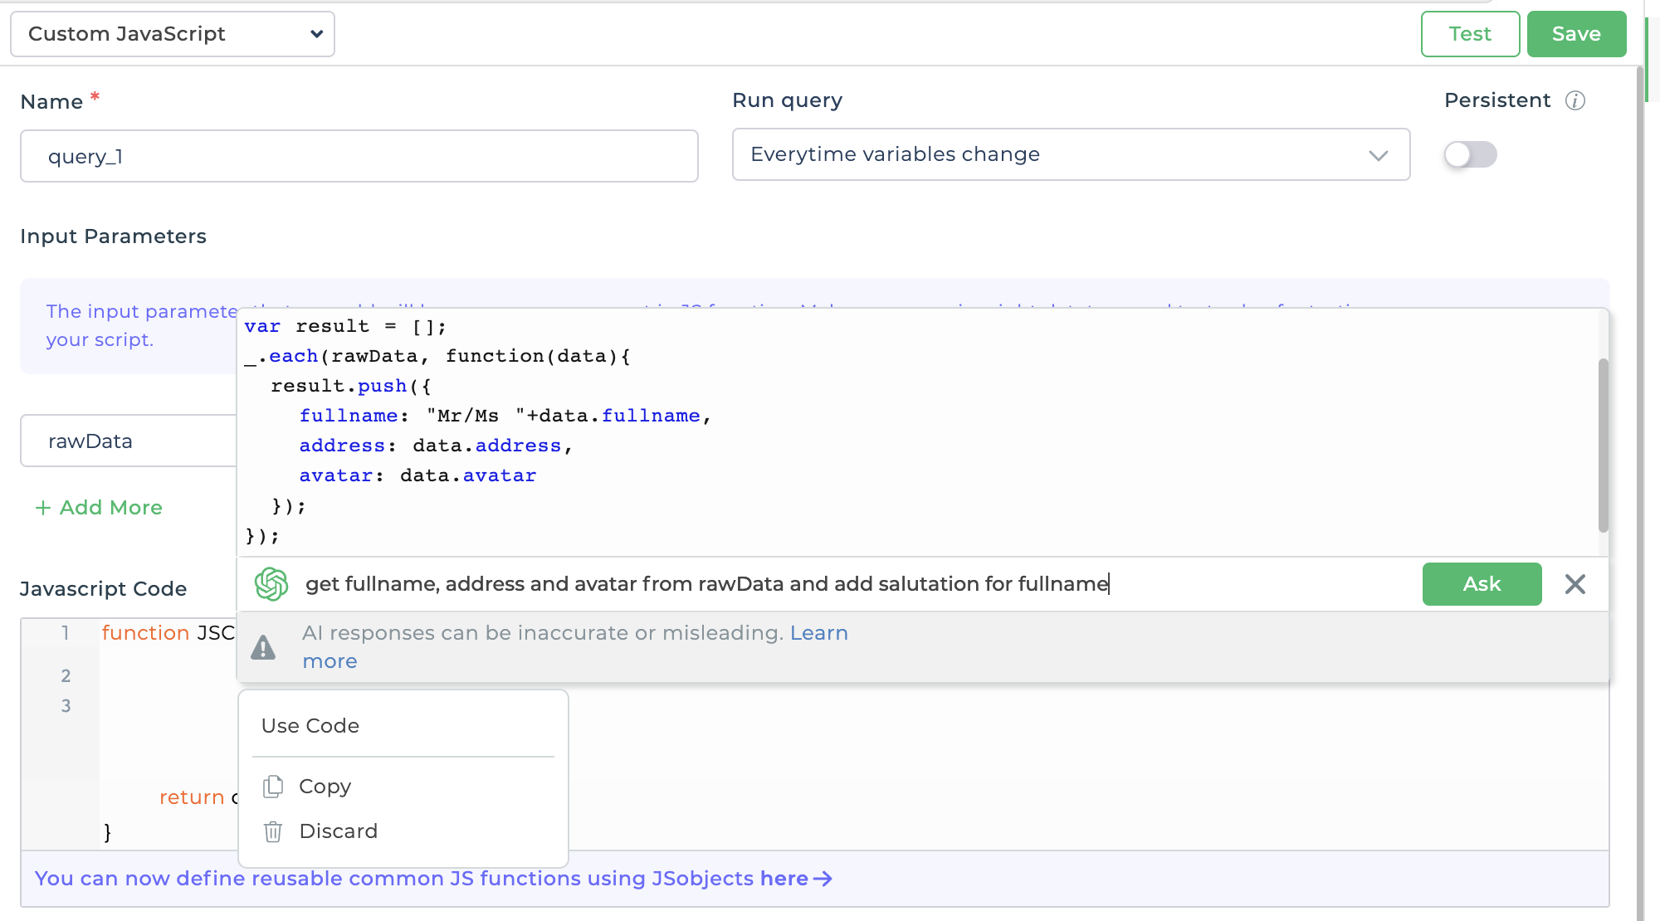Click the Discard icon in suggestion menu
This screenshot has height=921, width=1660.
point(272,831)
